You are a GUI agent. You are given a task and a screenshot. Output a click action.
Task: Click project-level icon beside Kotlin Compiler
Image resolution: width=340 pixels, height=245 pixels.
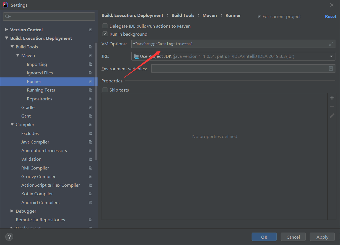[x=90, y=194]
